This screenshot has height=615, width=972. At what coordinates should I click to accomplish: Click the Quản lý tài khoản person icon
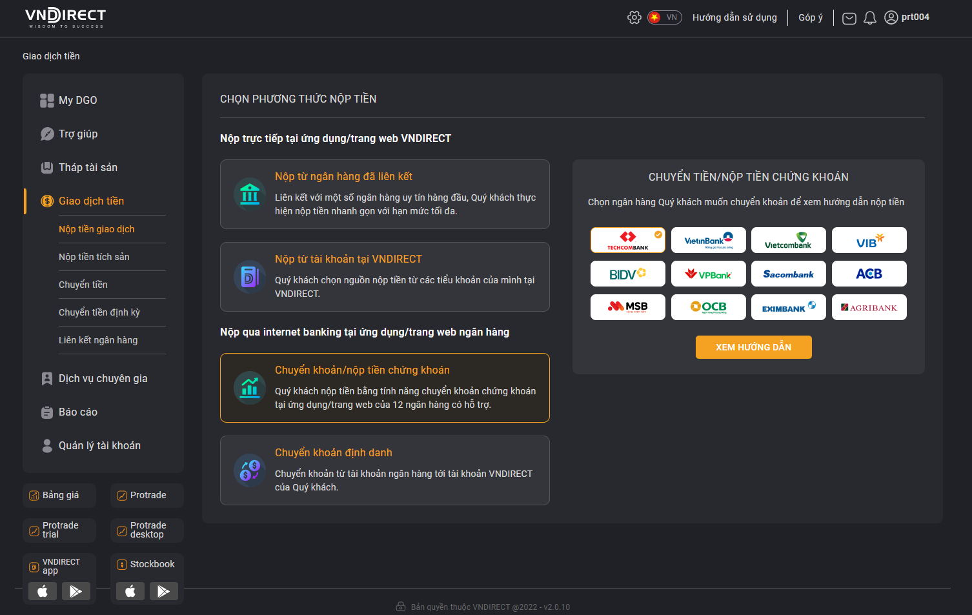point(47,445)
